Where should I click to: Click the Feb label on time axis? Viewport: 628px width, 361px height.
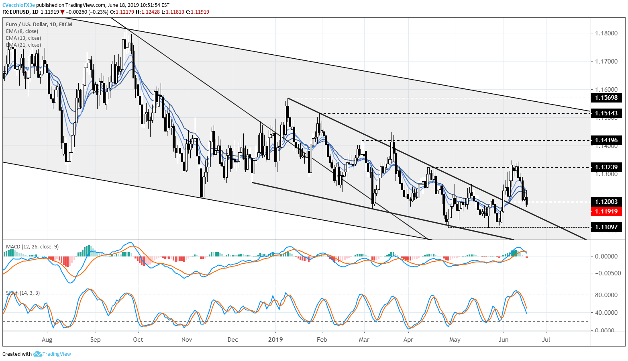(x=322, y=340)
